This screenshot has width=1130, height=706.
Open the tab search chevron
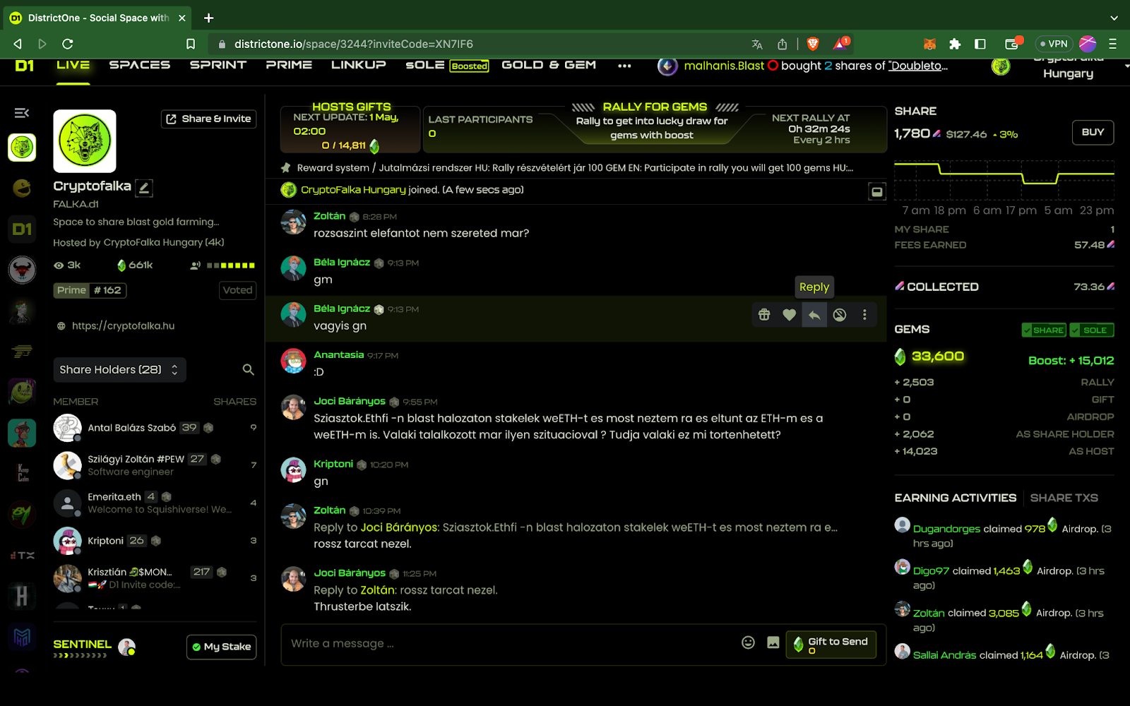point(1114,18)
